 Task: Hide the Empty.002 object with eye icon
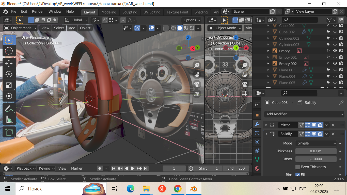pos(335,63)
